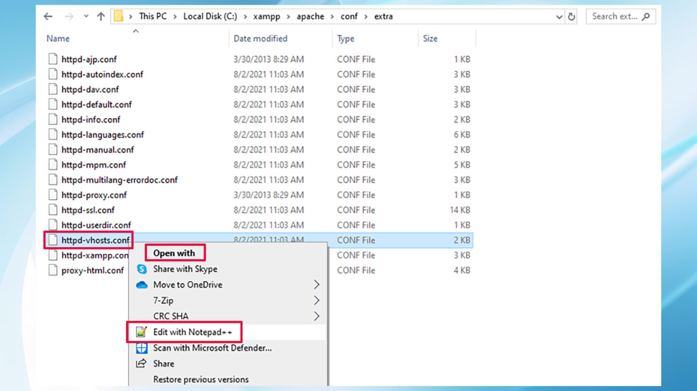The width and height of the screenshot is (697, 391).
Task: Click the xampp breadcrumb in address bar
Action: [x=266, y=16]
